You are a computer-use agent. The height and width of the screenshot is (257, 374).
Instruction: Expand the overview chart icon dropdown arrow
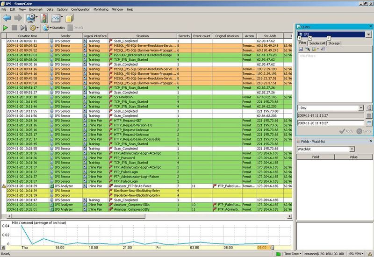(62, 17)
